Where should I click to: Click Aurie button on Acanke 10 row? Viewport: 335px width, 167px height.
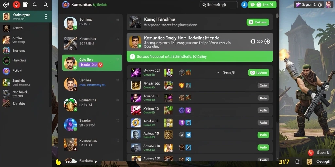tap(263, 123)
